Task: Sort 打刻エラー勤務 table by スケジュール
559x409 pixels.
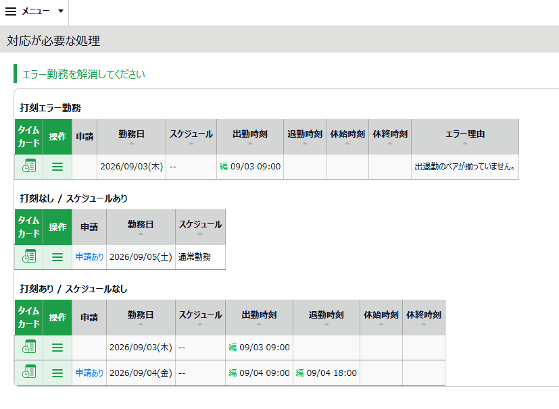Action: click(x=191, y=137)
